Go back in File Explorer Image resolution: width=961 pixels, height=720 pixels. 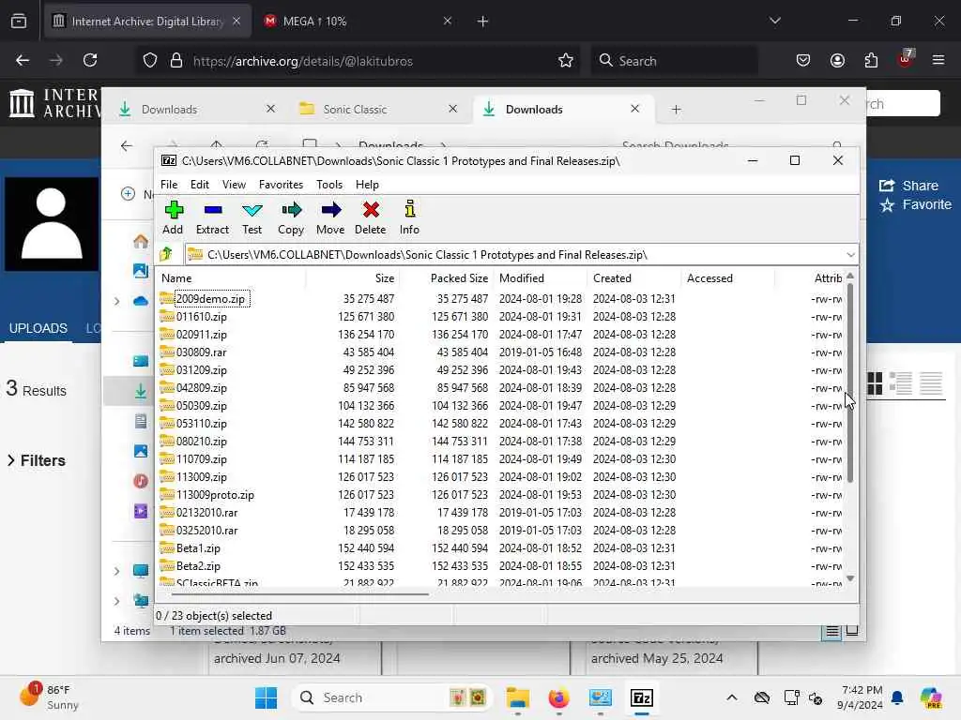pyautogui.click(x=127, y=145)
